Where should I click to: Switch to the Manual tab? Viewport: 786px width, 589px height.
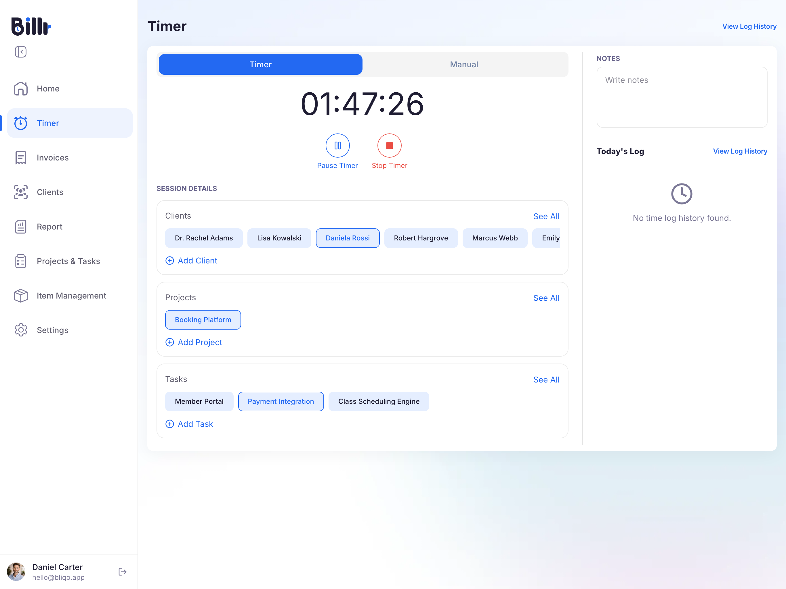click(464, 64)
